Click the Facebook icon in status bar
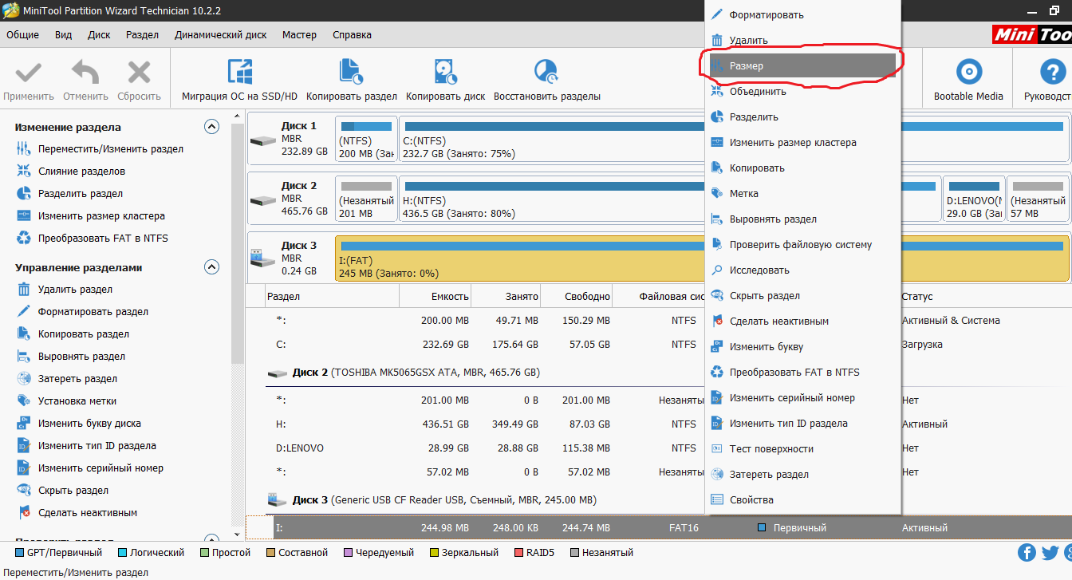The image size is (1072, 580). [1027, 552]
